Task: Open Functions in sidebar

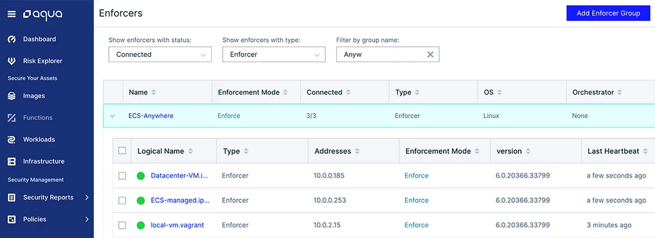Action: (x=37, y=118)
